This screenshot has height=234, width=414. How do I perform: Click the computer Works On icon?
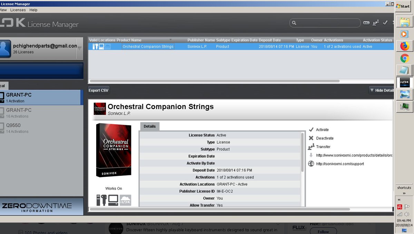click(x=113, y=201)
